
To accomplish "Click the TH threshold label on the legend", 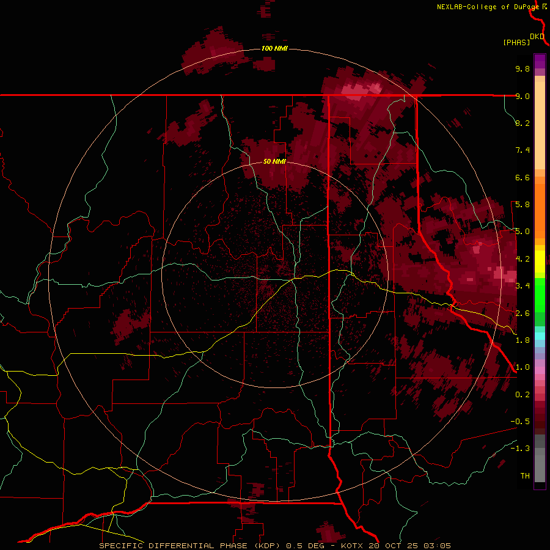I will click(525, 476).
